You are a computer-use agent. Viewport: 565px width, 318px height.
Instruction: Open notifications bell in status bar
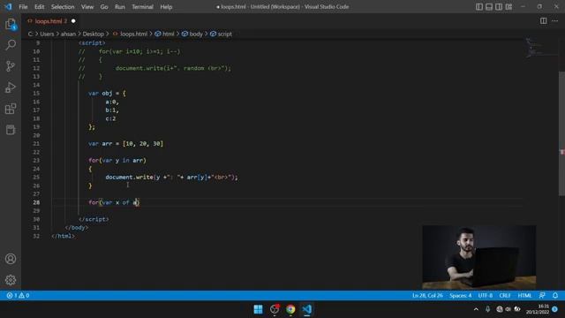pos(555,295)
